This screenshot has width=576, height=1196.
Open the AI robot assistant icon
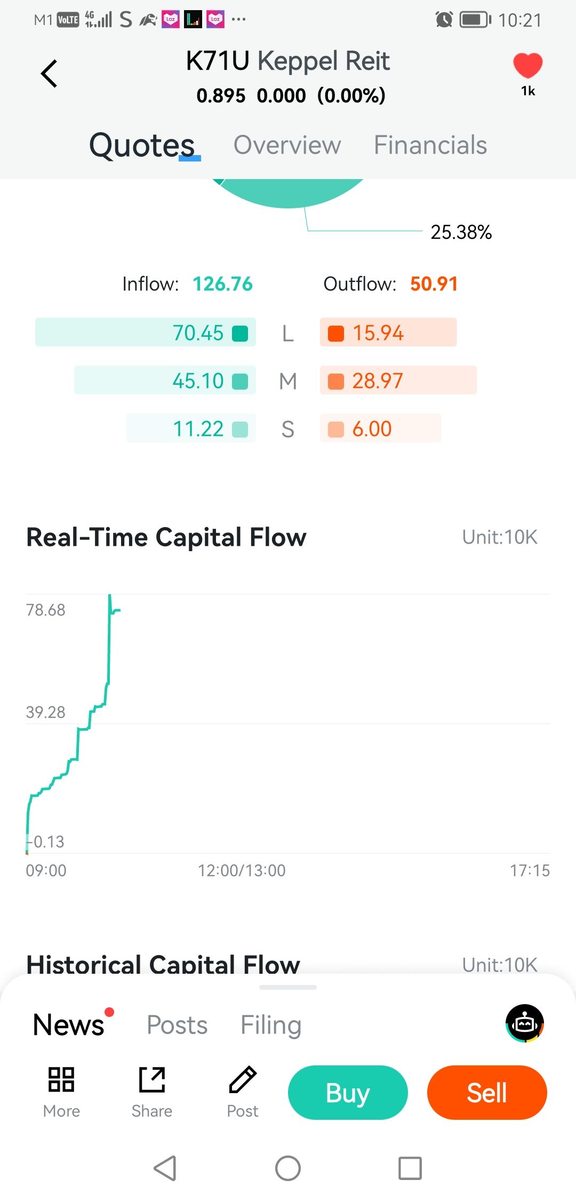click(x=525, y=1023)
